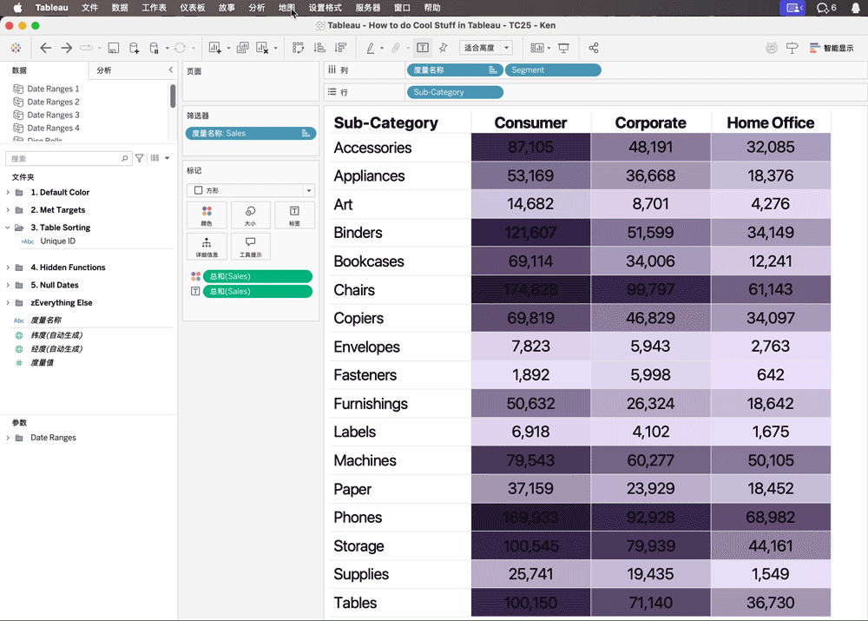Switch to the Analysis (分析) tab

[x=104, y=70]
